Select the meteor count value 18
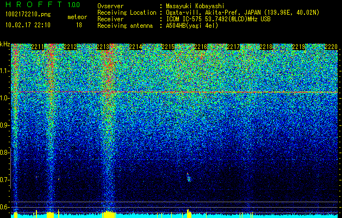Screen dimensions: 342x218 (x=79, y=25)
